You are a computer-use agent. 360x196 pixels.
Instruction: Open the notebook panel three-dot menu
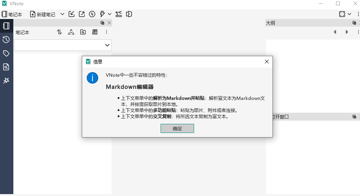pyautogui.click(x=107, y=32)
